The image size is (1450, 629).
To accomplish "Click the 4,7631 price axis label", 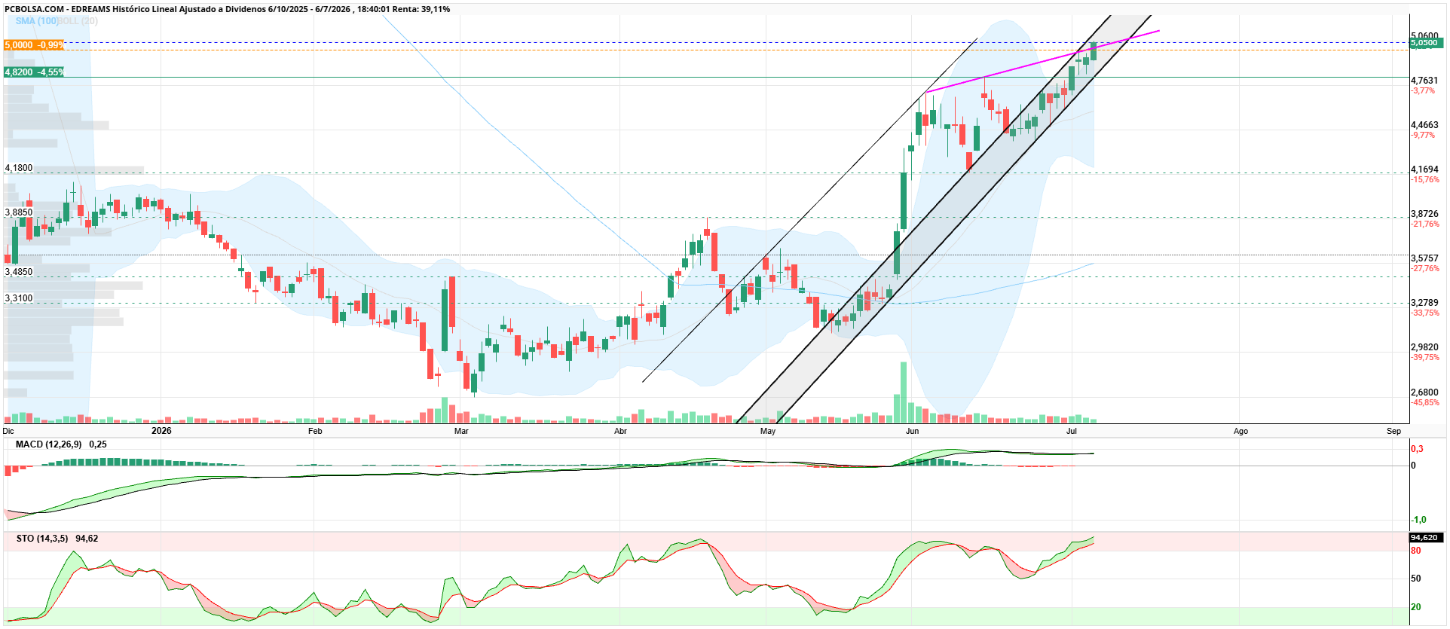I will tap(1424, 81).
